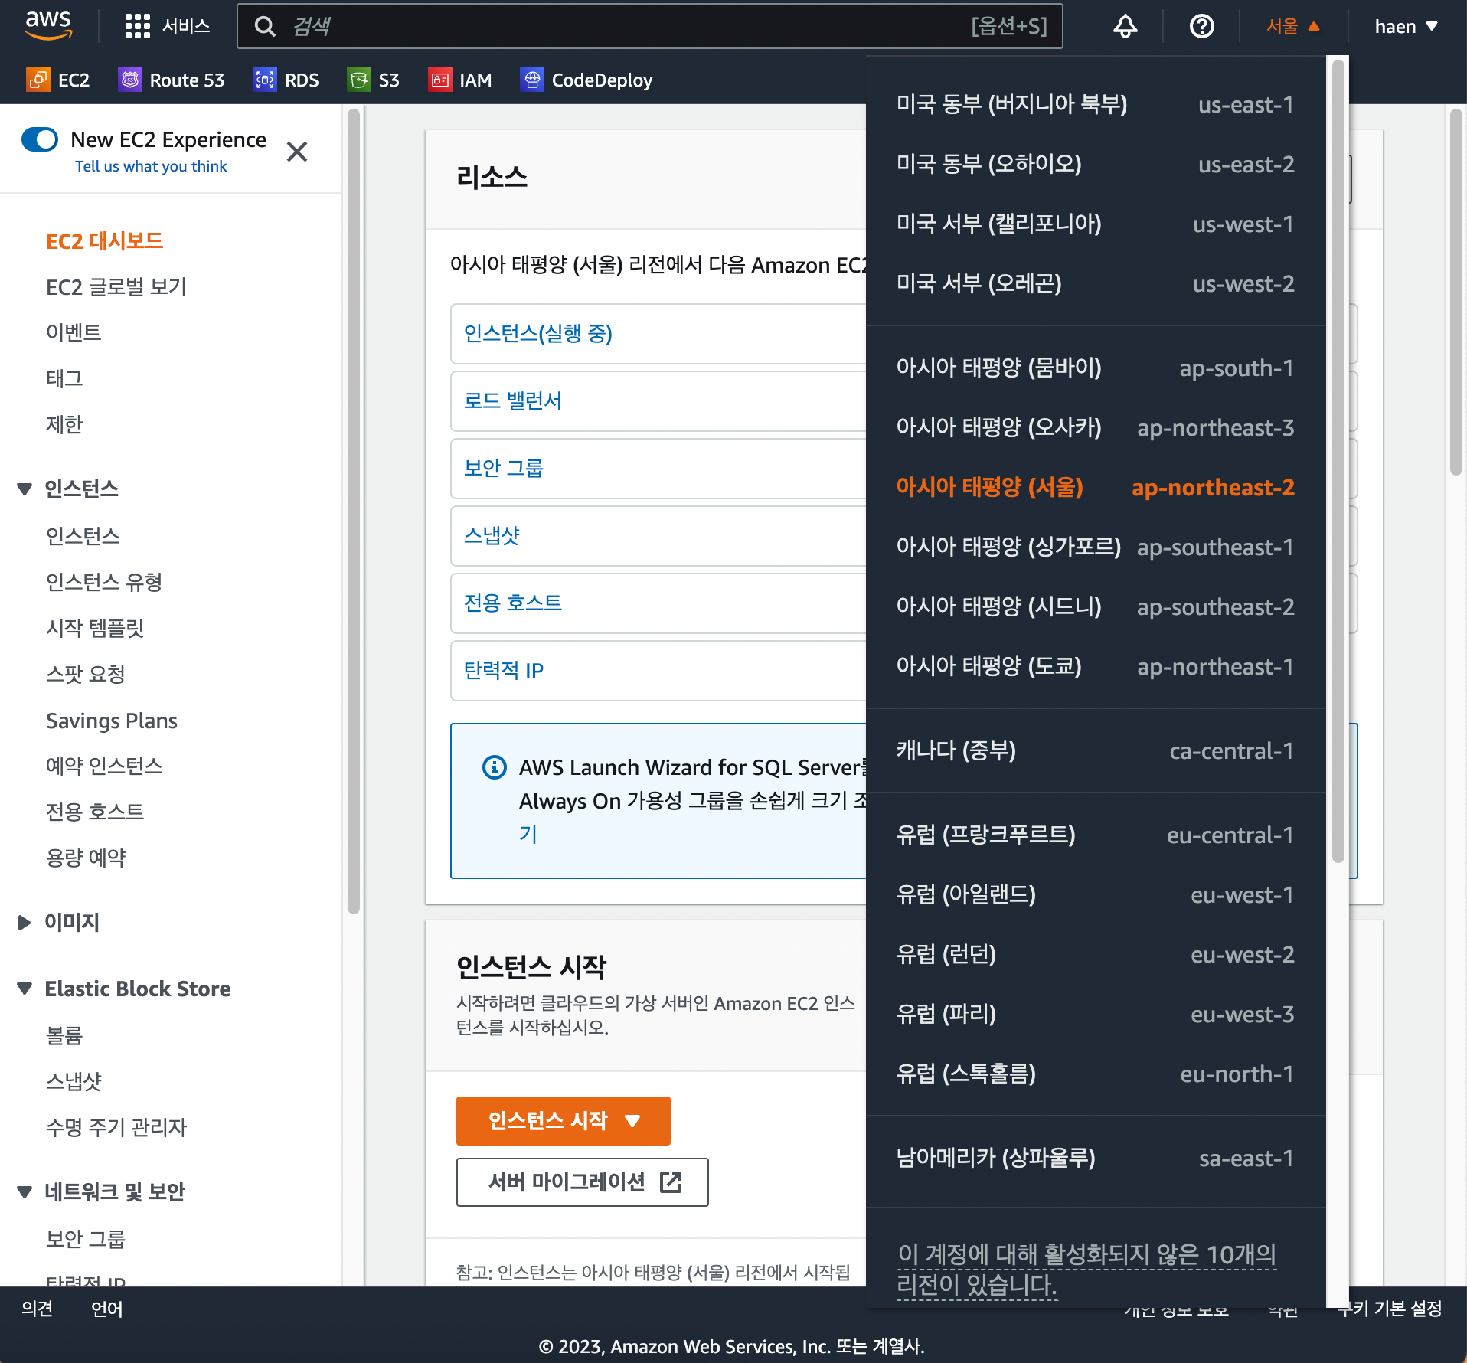Collapse the 네트워크 및 보안 section
The height and width of the screenshot is (1363, 1467).
coord(25,1191)
